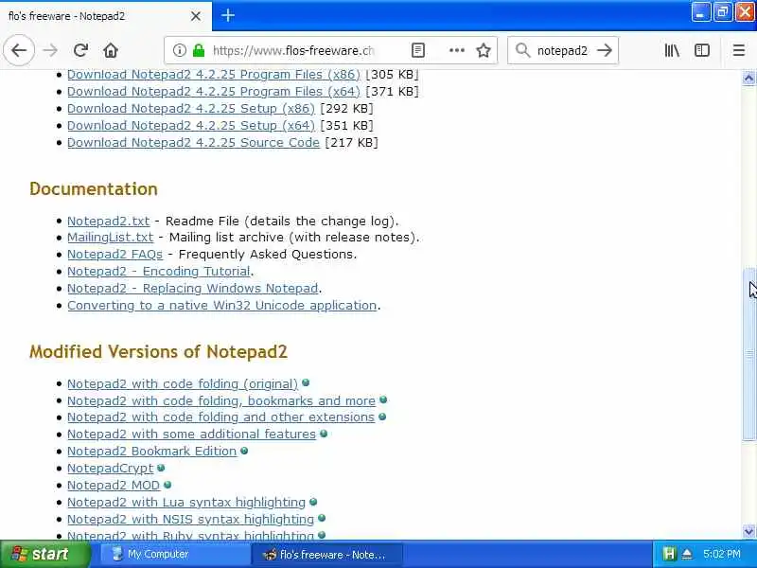Click globe icon beside code folding (original)
The image size is (757, 568).
pyautogui.click(x=306, y=383)
